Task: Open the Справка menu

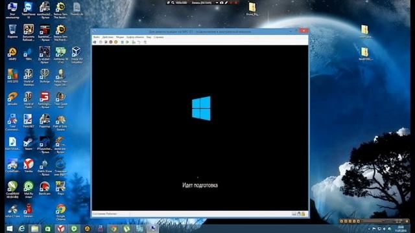Action: pos(159,38)
